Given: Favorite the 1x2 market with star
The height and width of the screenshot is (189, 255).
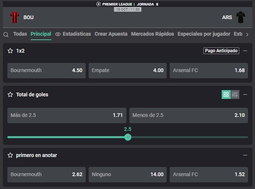Looking at the screenshot, I should tap(10, 51).
